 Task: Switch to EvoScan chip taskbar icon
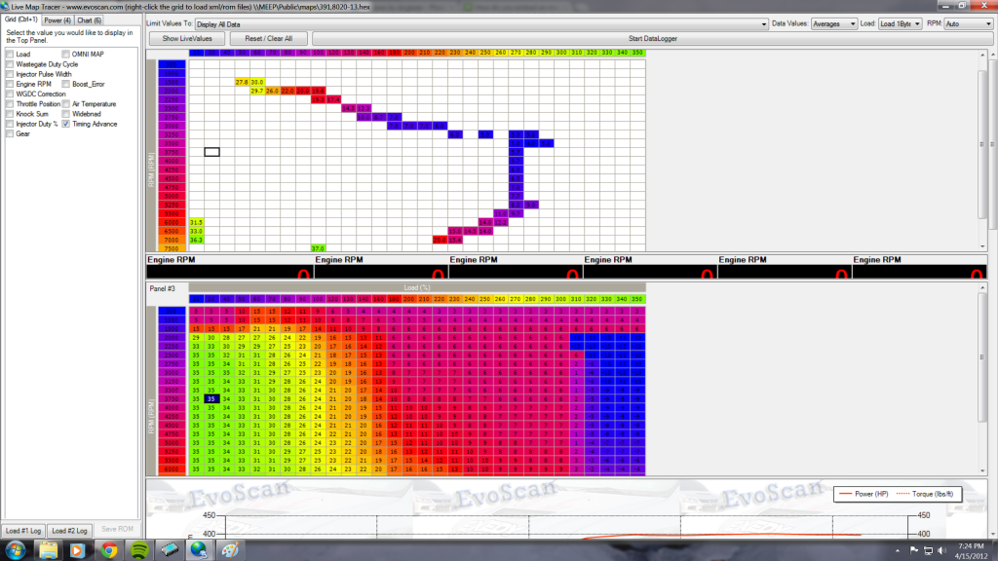tap(170, 550)
